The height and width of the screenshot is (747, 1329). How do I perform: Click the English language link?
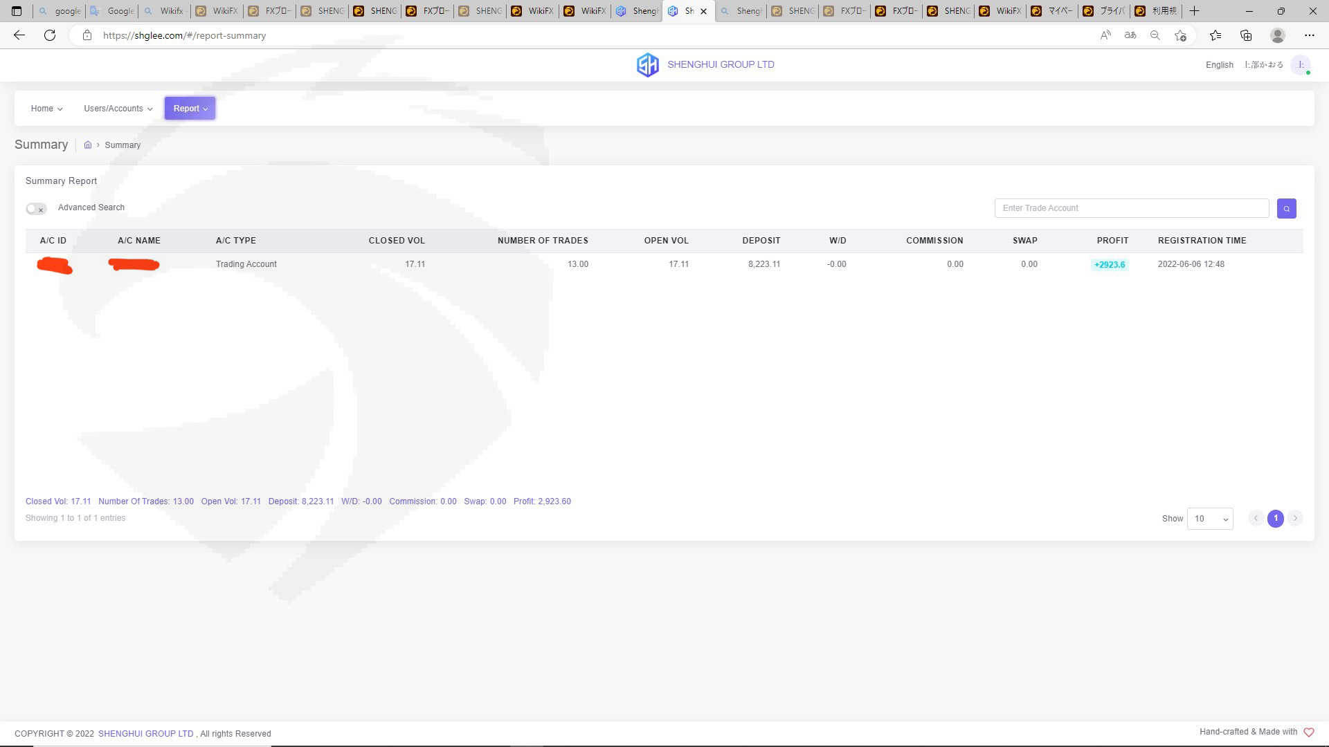1219,65
